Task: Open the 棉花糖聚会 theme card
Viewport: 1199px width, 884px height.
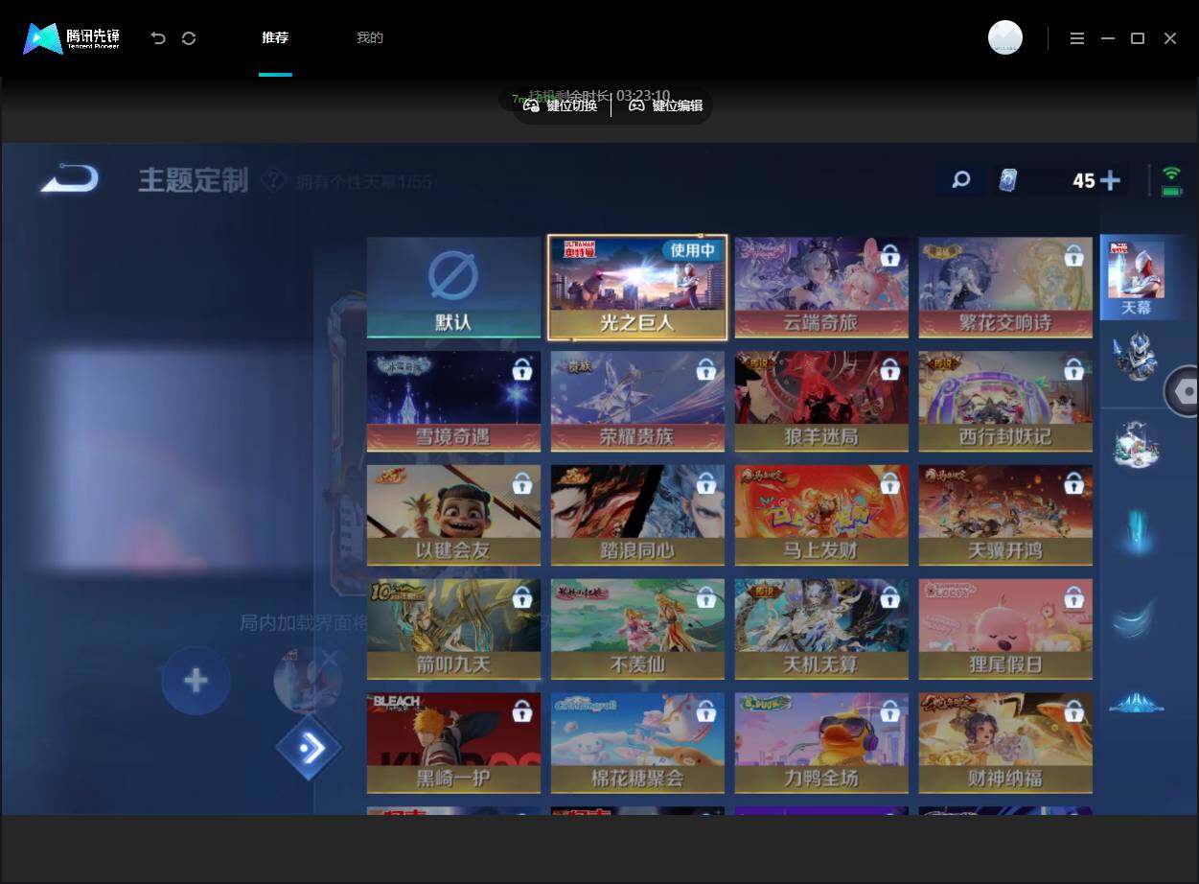Action: 637,743
